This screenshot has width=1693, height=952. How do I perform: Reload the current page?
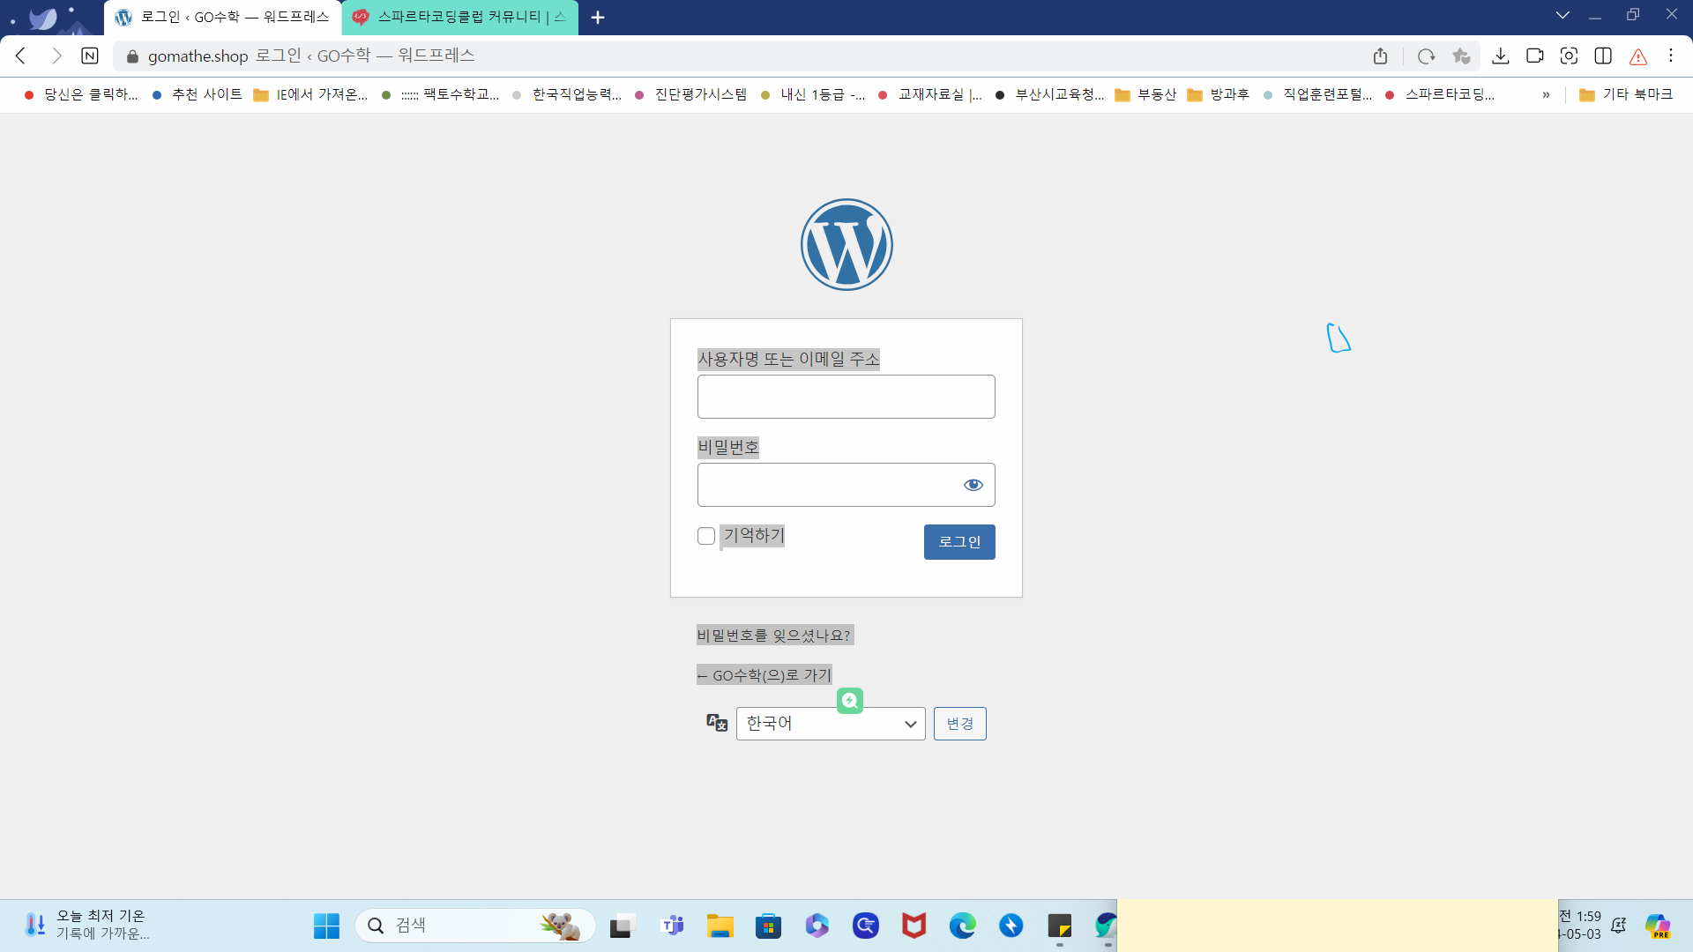1426,56
